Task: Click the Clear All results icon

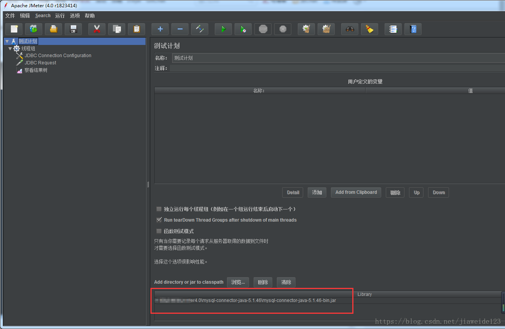Action: [x=326, y=29]
